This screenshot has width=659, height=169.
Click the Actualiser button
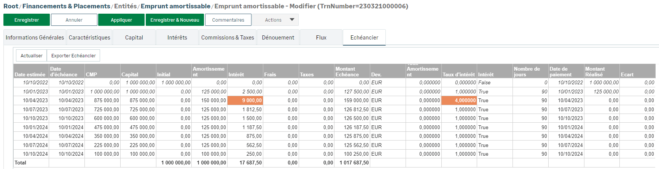(x=32, y=55)
